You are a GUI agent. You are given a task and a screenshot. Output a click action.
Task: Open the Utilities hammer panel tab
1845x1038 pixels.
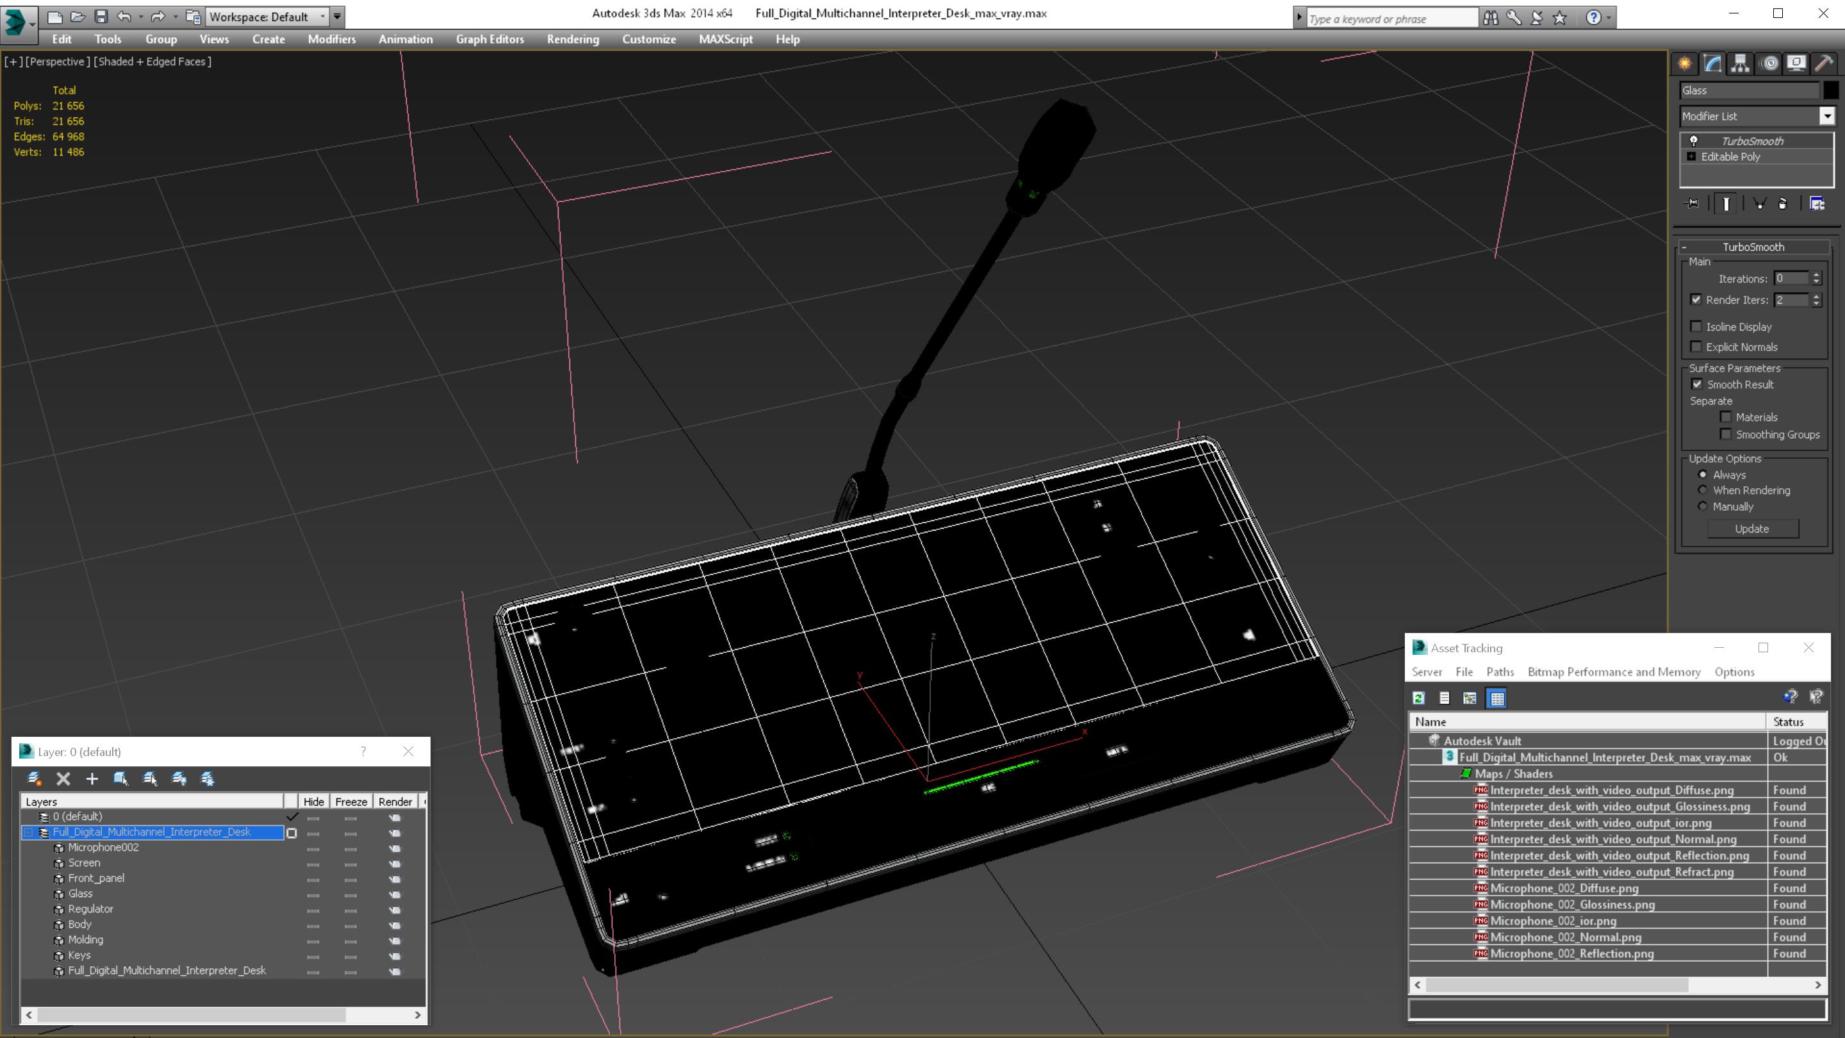click(x=1823, y=63)
